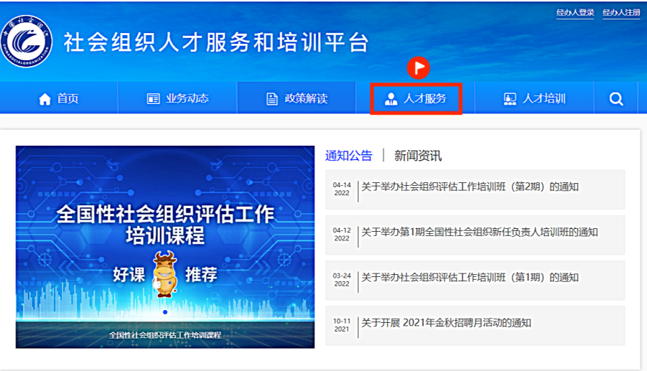The width and height of the screenshot is (647, 371).
Task: Click the 业务动态 news icon
Action: 153,99
